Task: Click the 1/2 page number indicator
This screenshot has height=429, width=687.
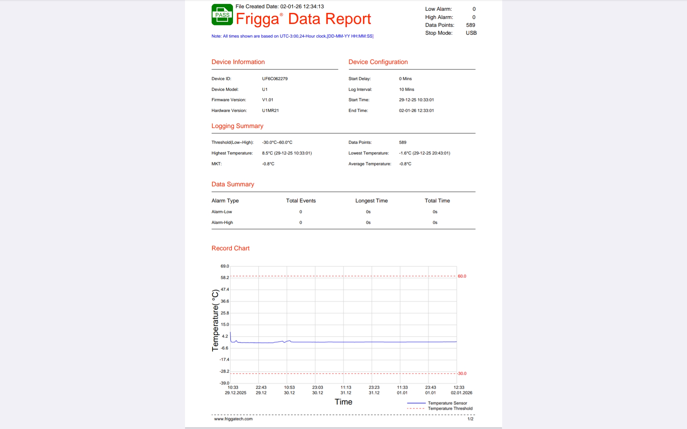Action: pos(470,419)
